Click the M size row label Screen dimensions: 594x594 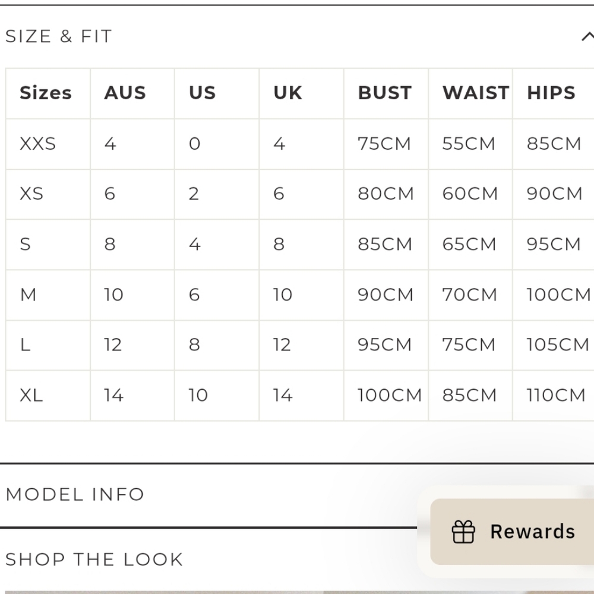(x=28, y=295)
